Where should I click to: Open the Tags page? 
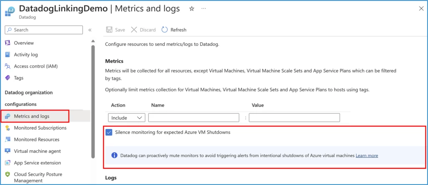coord(19,78)
